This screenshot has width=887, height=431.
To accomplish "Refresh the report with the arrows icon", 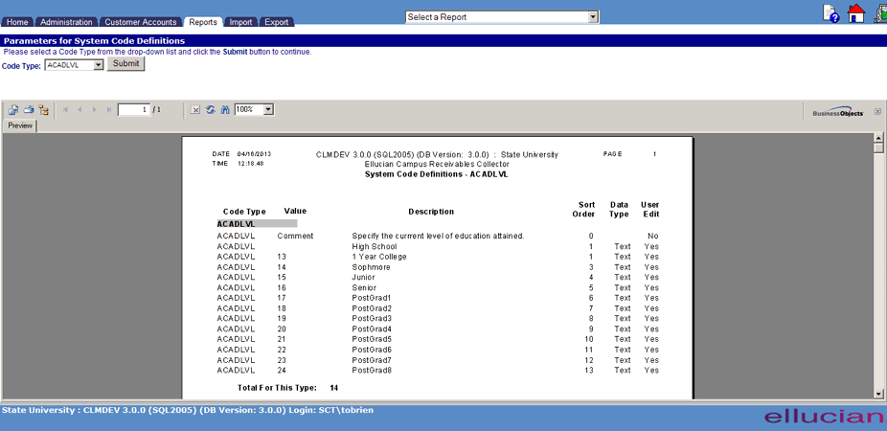I will coord(211,110).
